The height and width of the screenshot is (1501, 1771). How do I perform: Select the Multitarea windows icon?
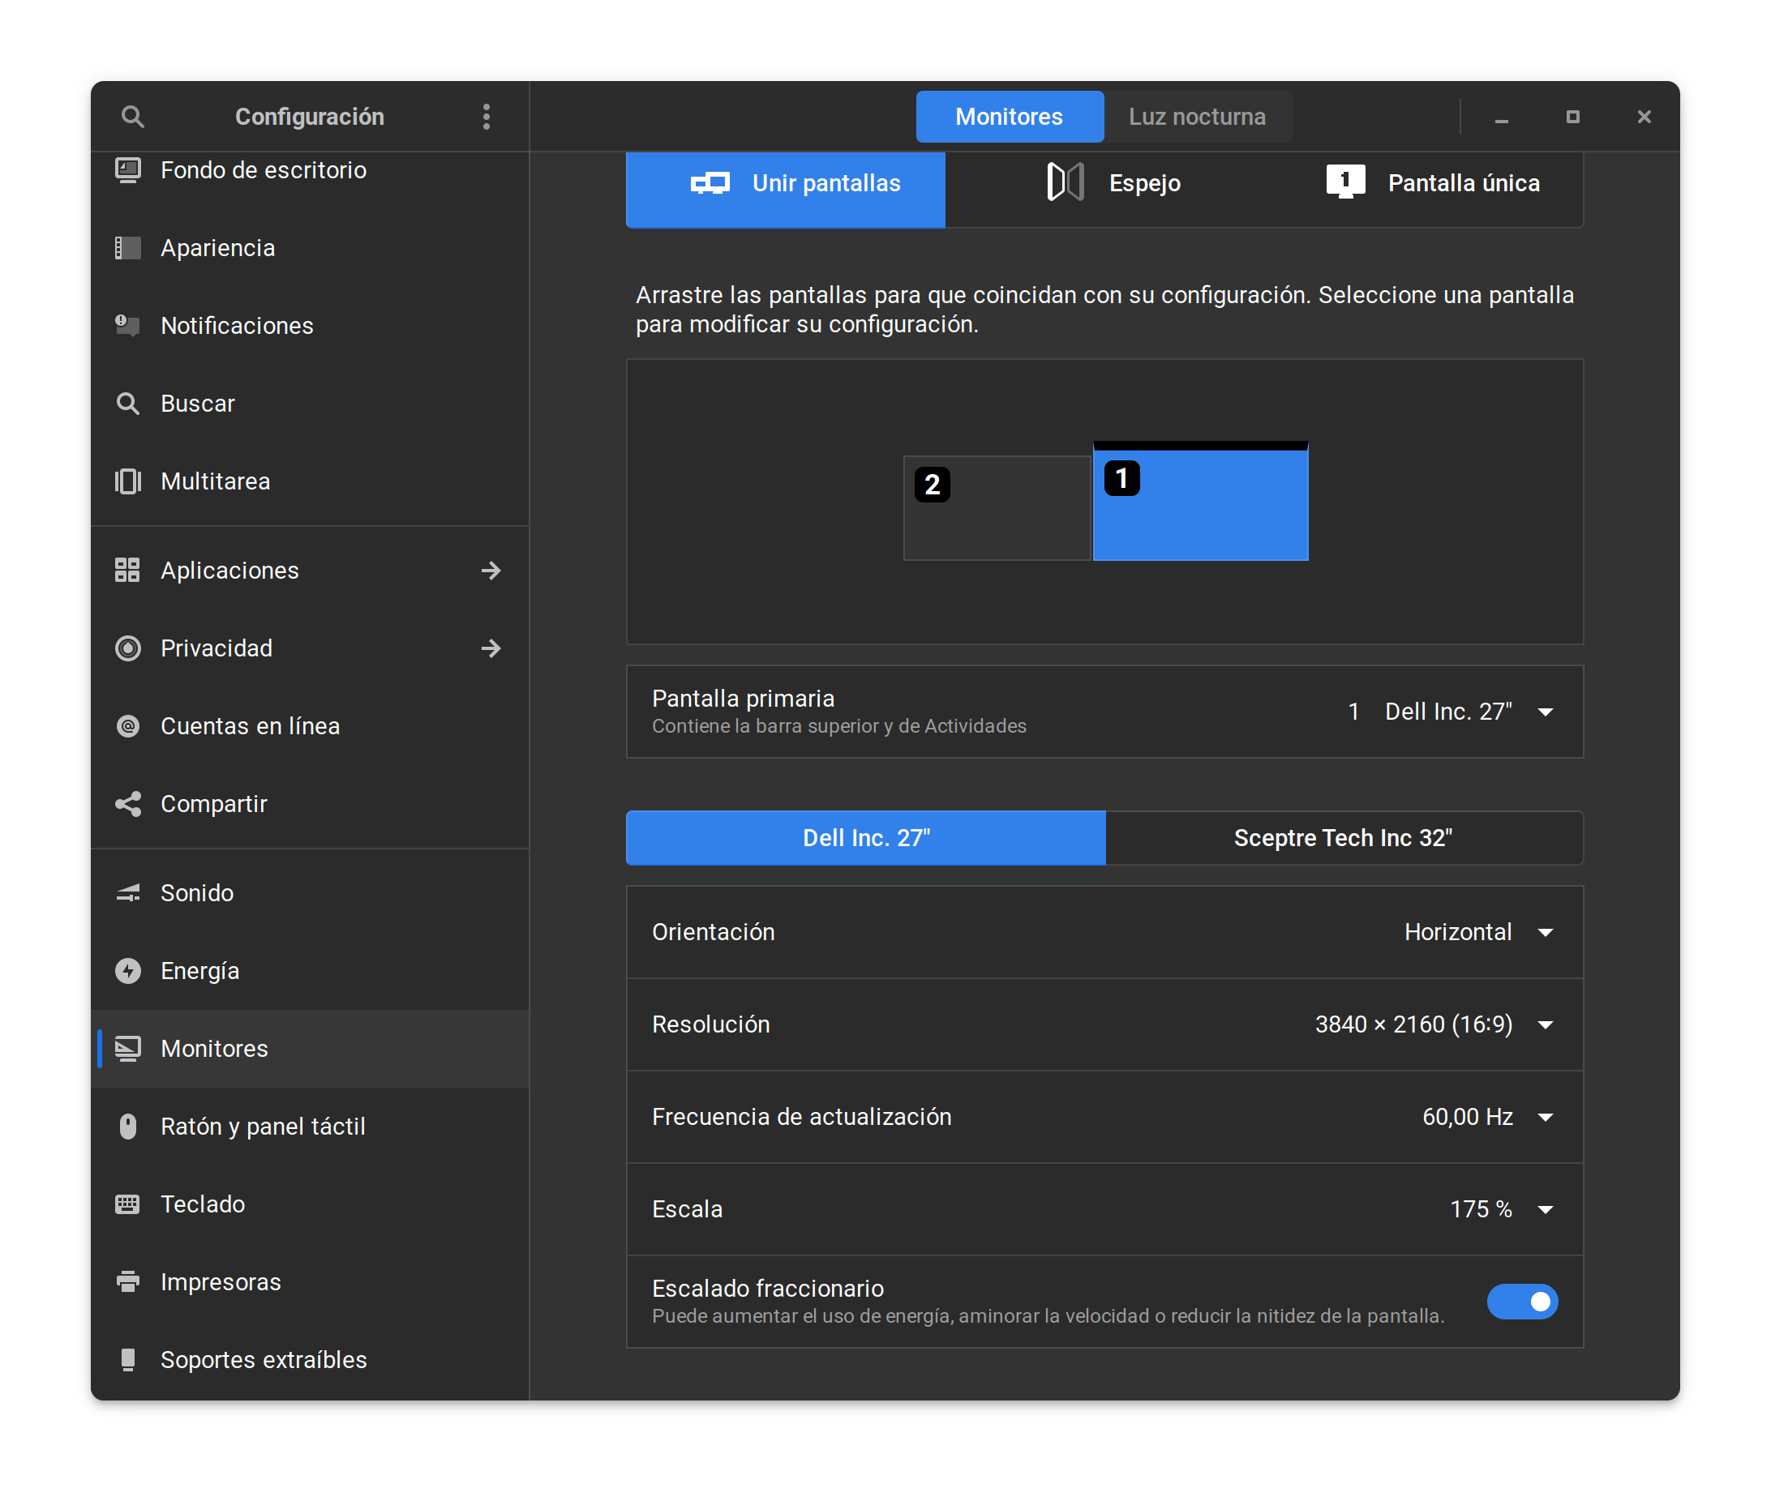[x=129, y=481]
